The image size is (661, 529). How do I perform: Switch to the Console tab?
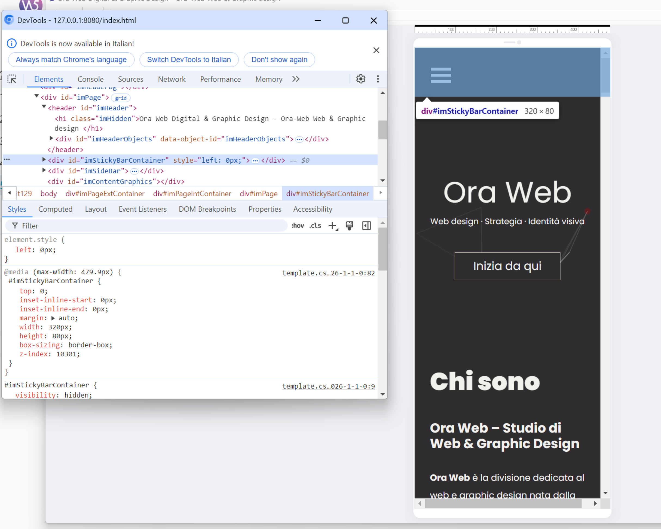(x=90, y=79)
